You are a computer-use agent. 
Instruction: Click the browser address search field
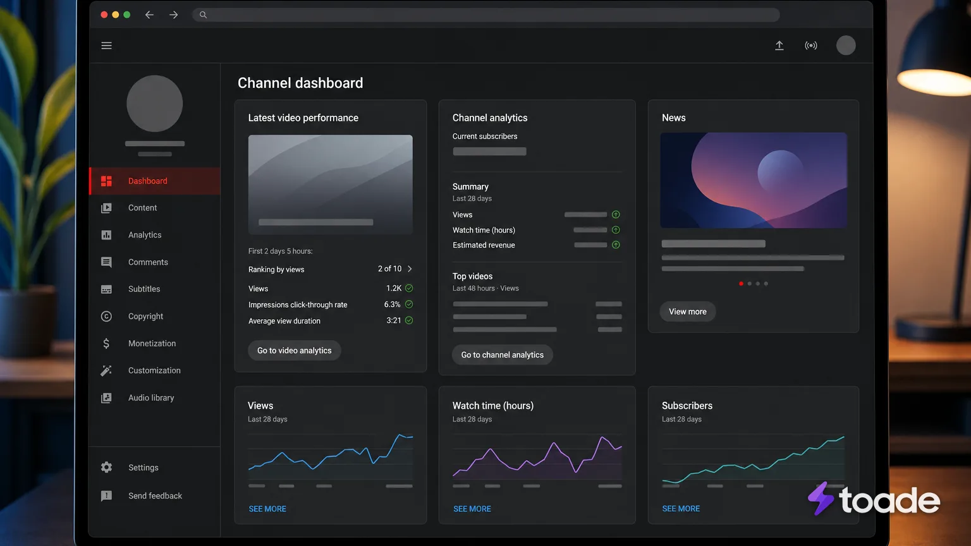(x=485, y=15)
